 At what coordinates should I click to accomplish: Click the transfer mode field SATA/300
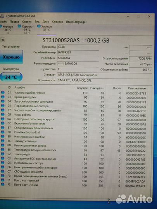pyautogui.click(x=78, y=63)
